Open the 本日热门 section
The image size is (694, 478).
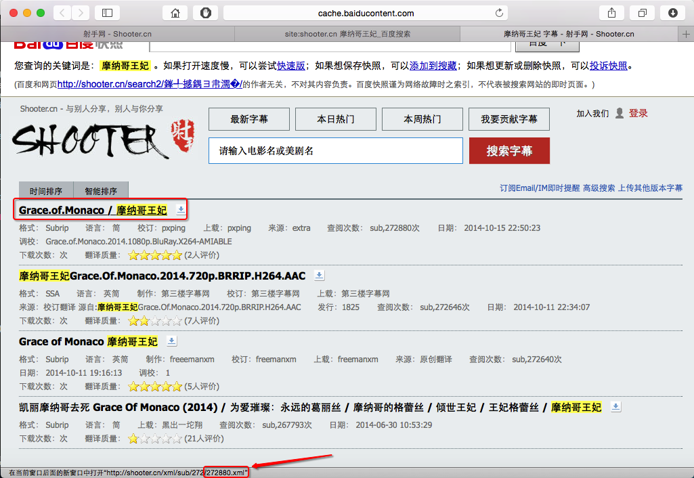click(336, 119)
